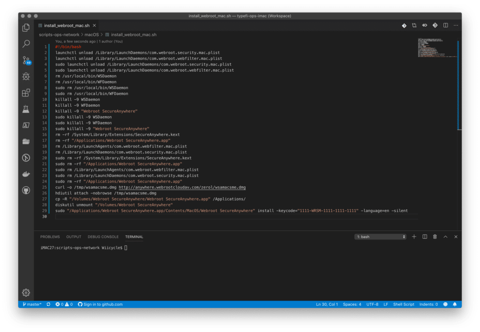Open the Explorer view in the activity bar

26,28
